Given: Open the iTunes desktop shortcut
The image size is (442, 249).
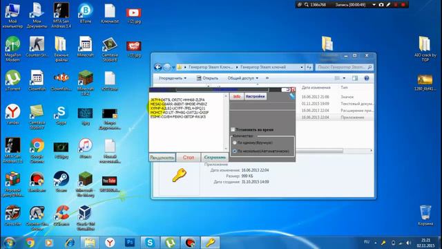Looking at the screenshot, I should point(86,148).
